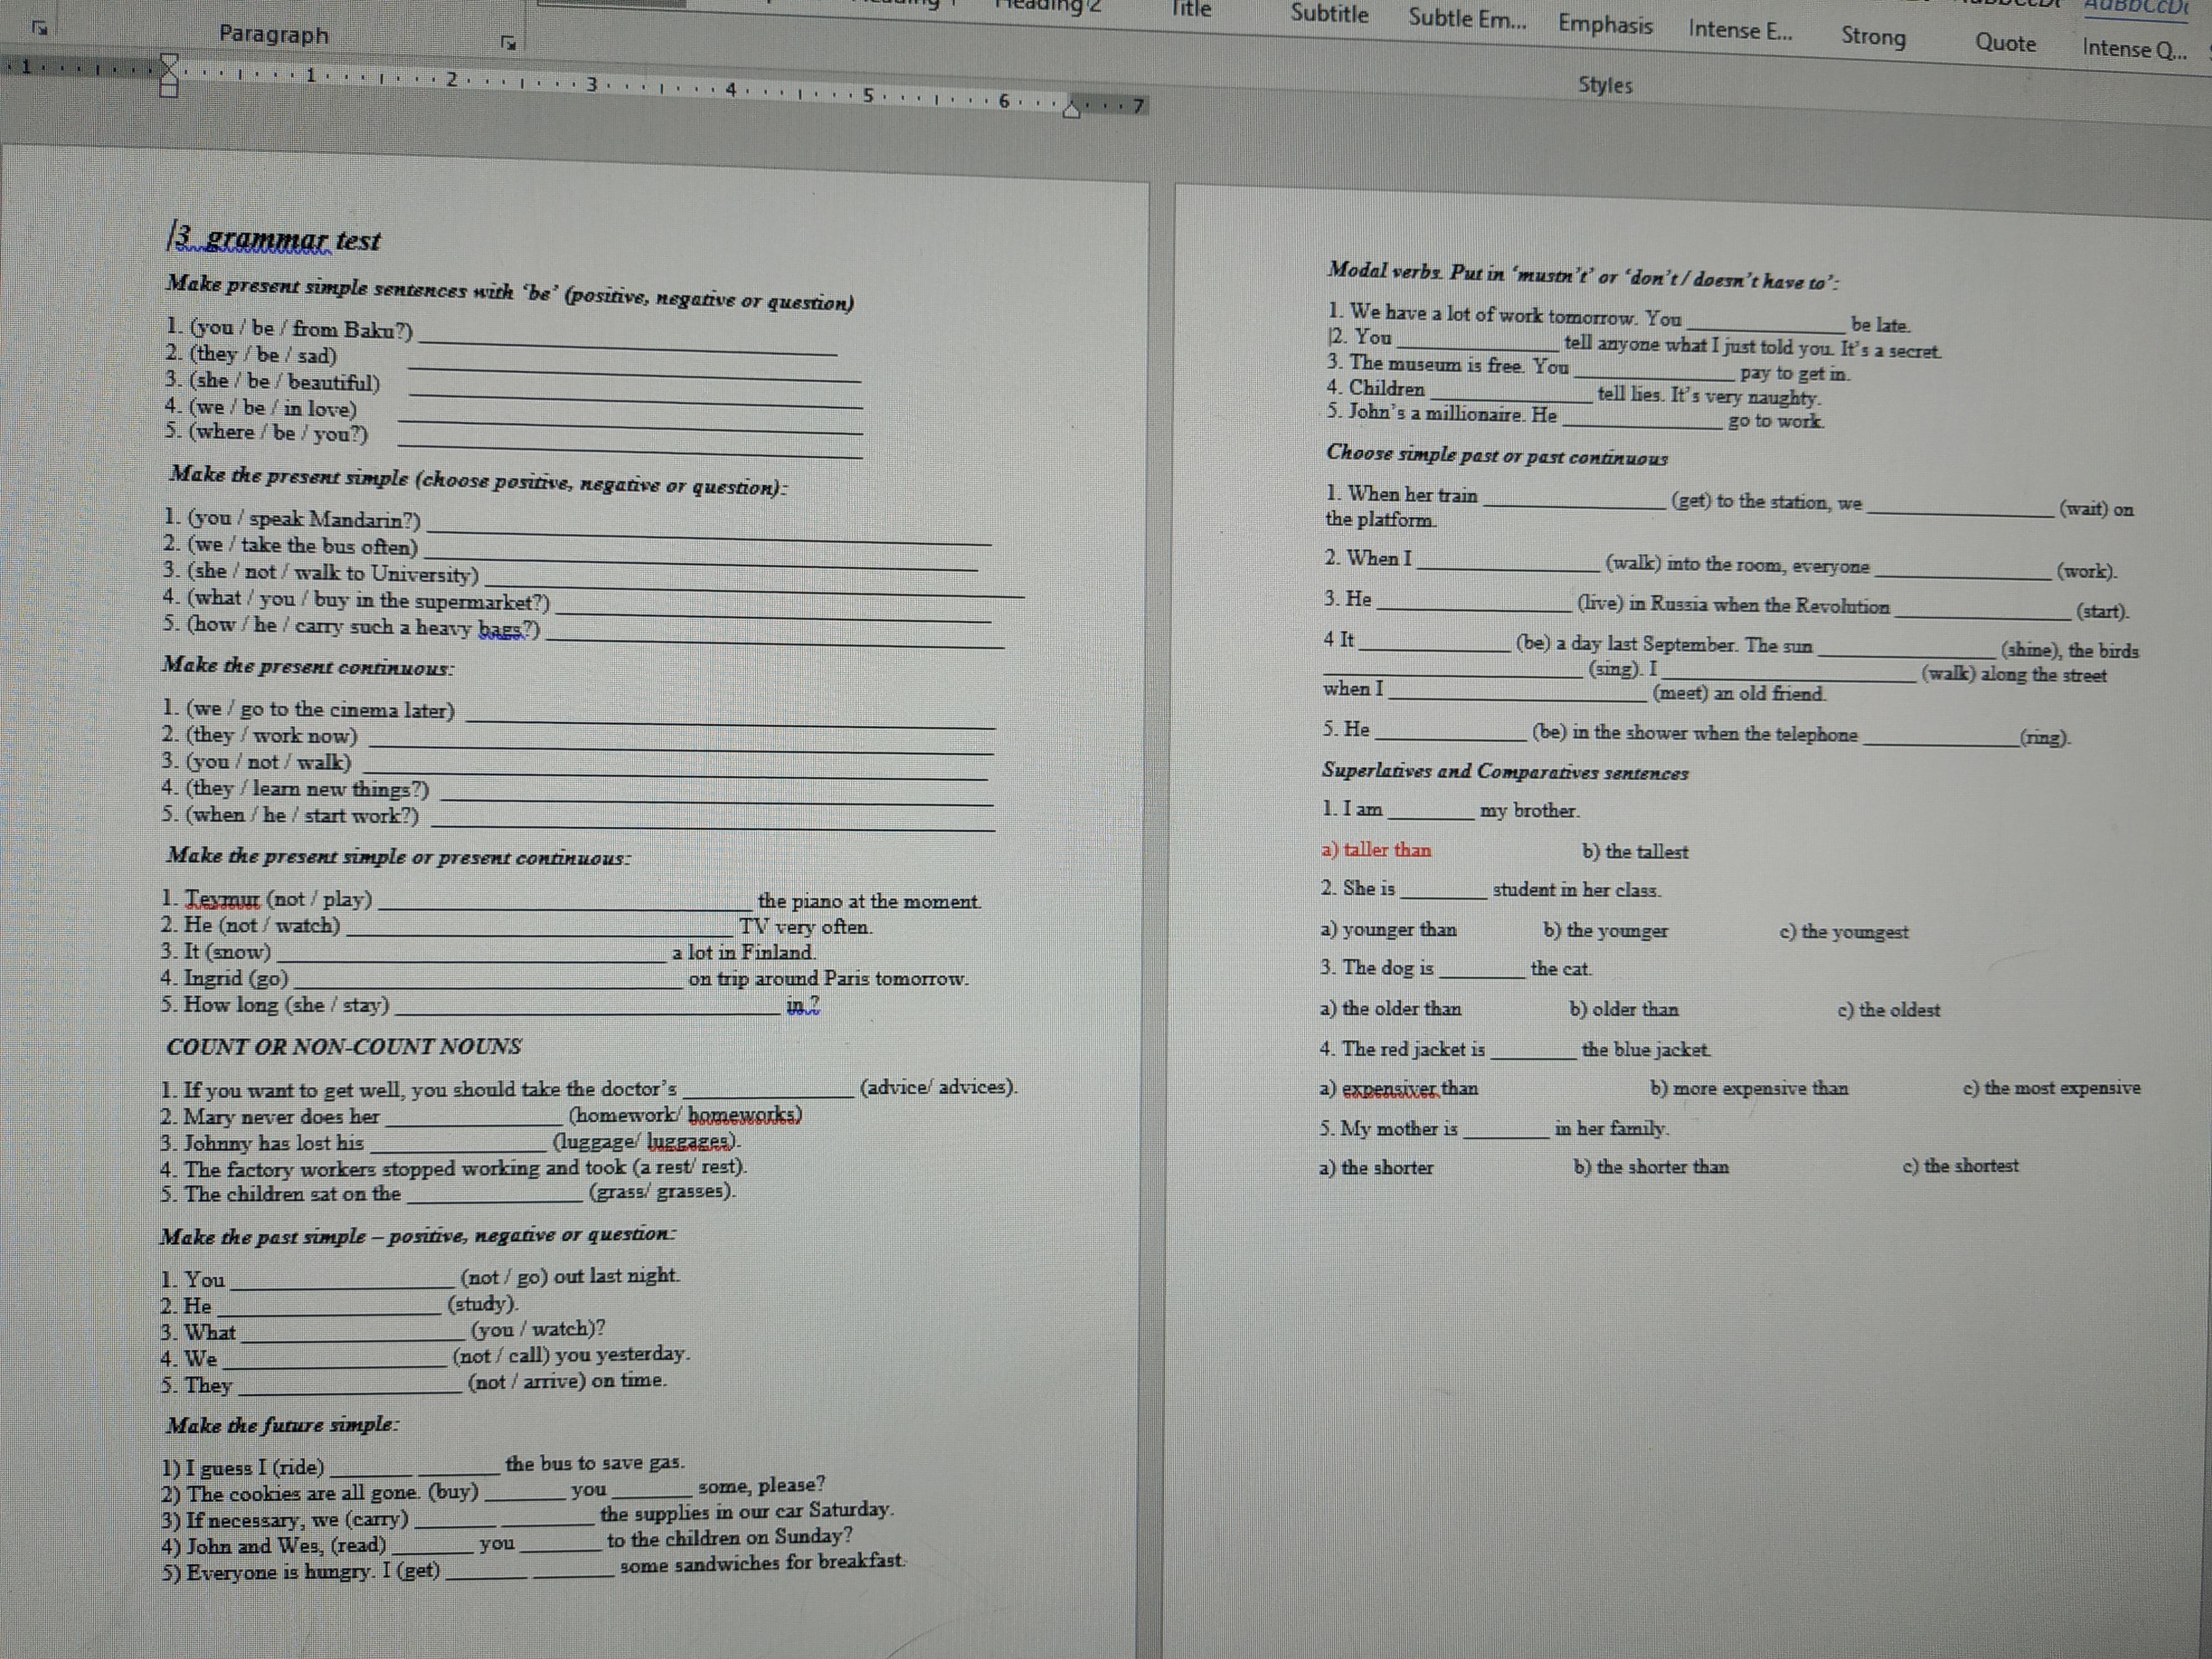Click the red 'a) taller than' answer
The width and height of the screenshot is (2212, 1659).
pos(1376,850)
